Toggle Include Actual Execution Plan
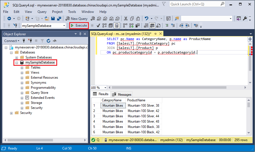 pyautogui.click(x=125, y=25)
